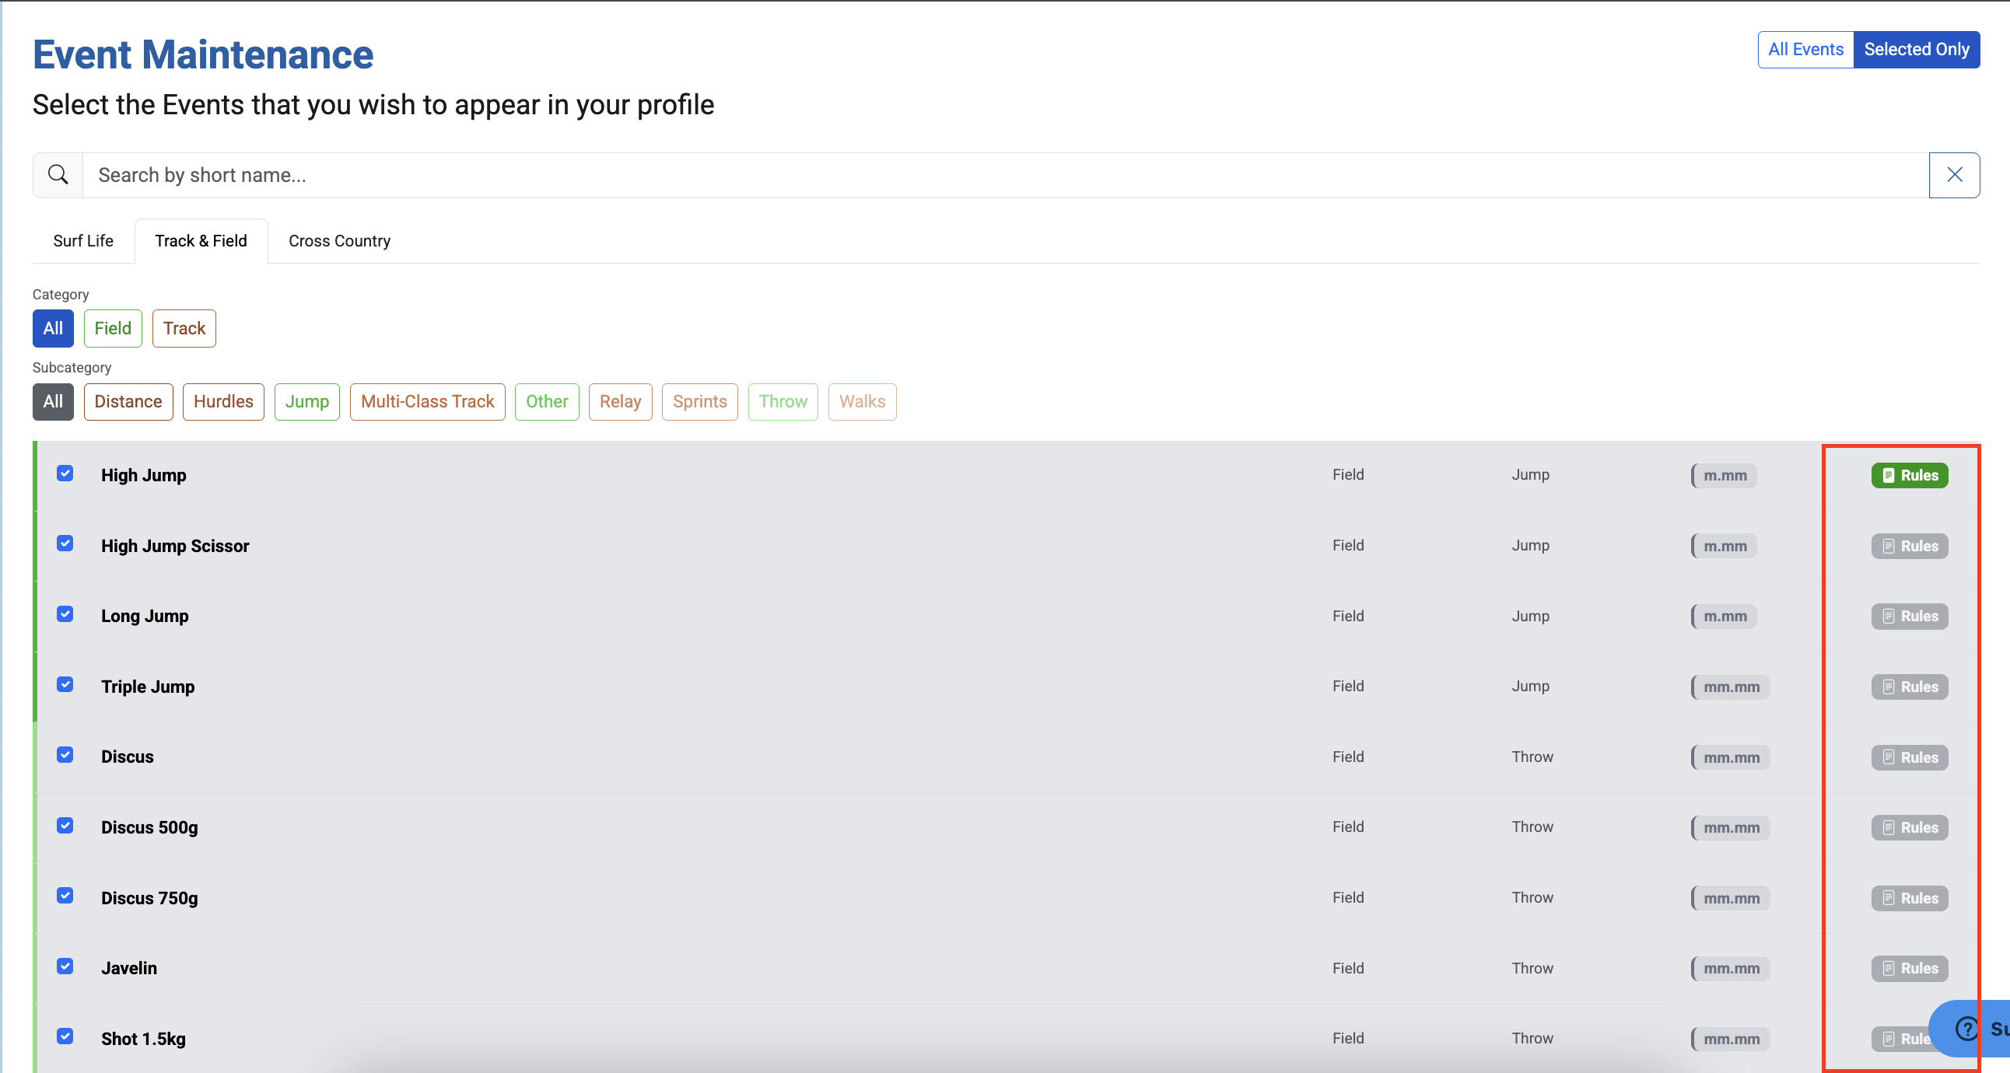Uncheck the Discus 750g checkbox
The width and height of the screenshot is (2010, 1073).
click(x=65, y=896)
